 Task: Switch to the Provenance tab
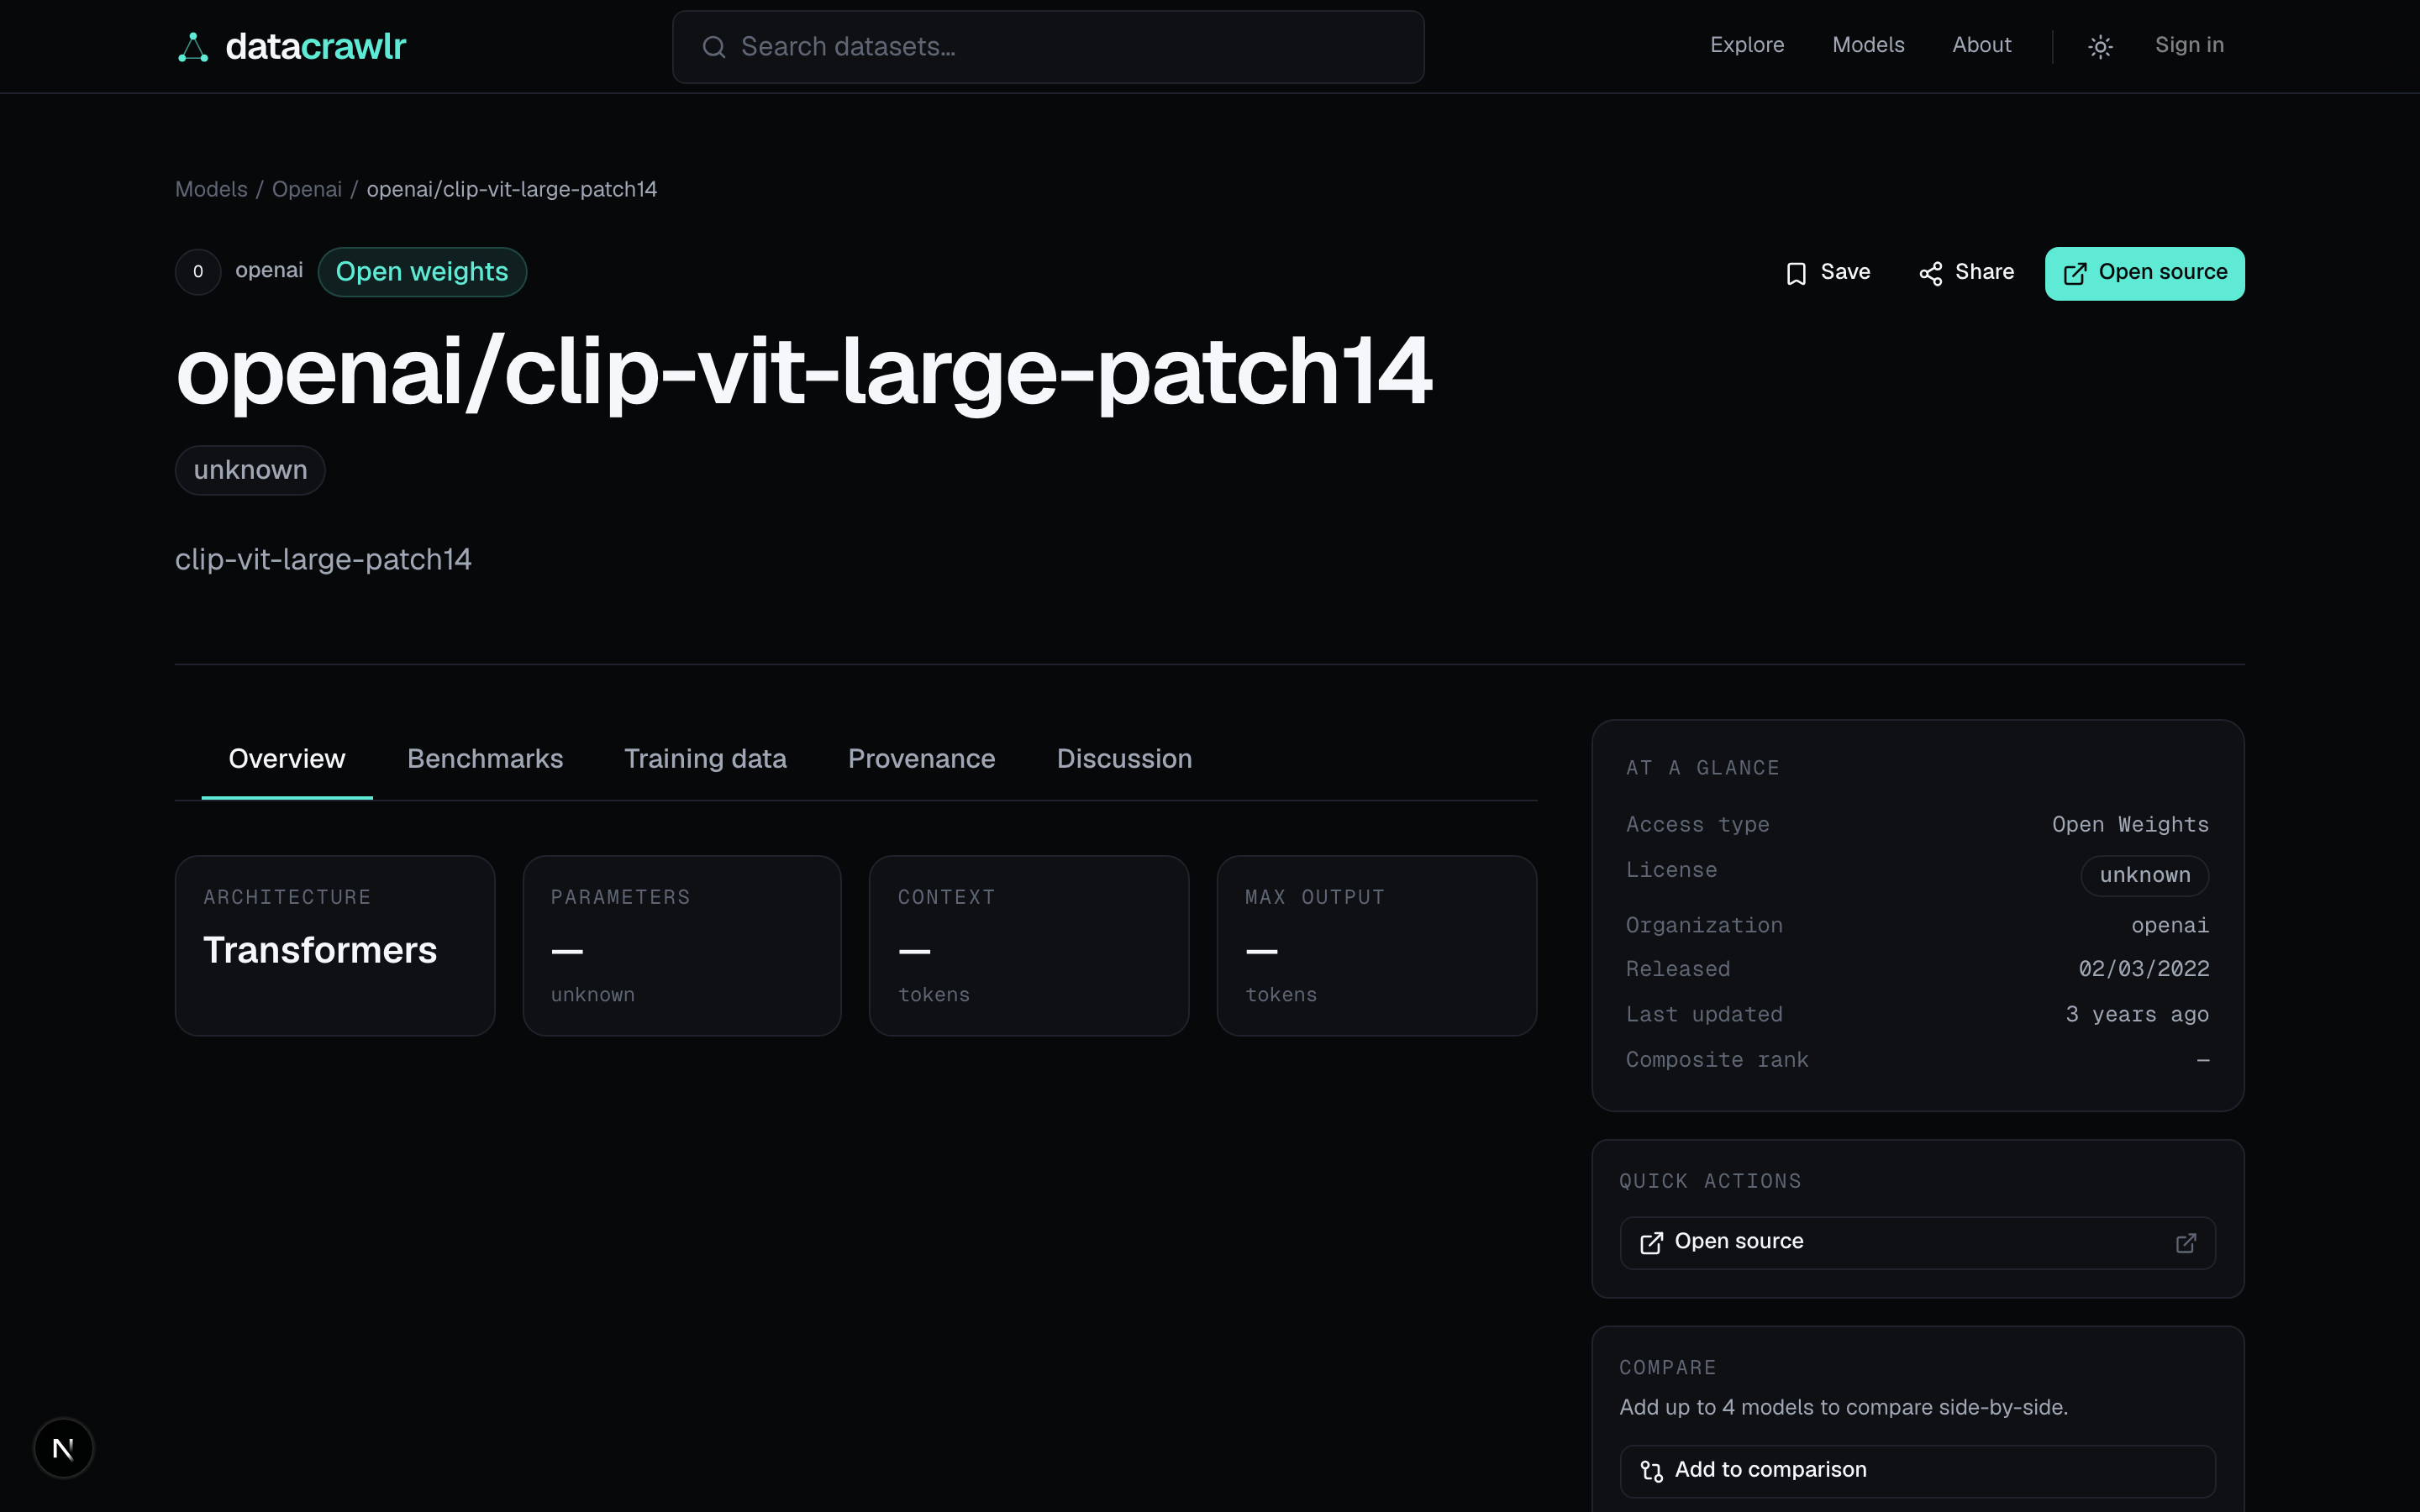point(921,759)
